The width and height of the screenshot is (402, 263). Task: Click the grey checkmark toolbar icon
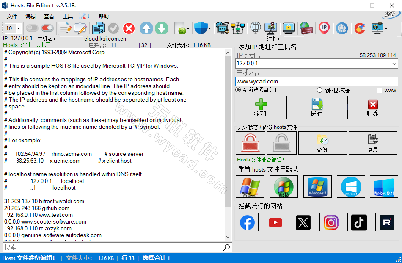tap(113, 28)
